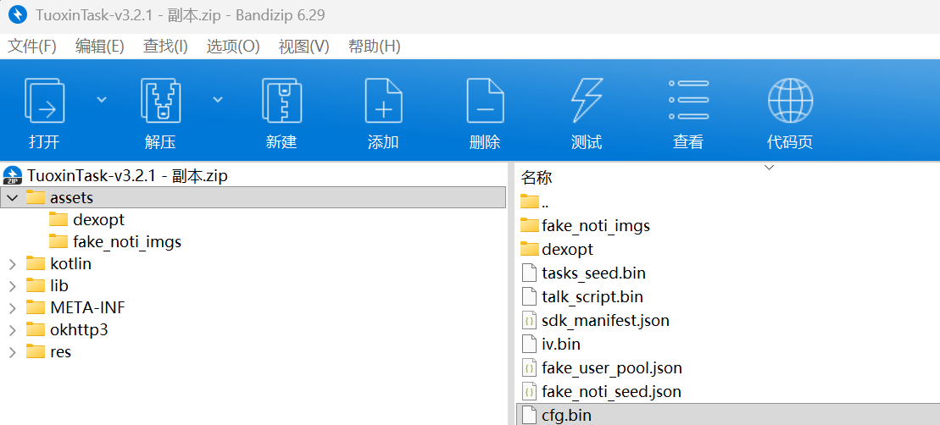Expand the res folder chevron
940x425 pixels.
tap(12, 352)
